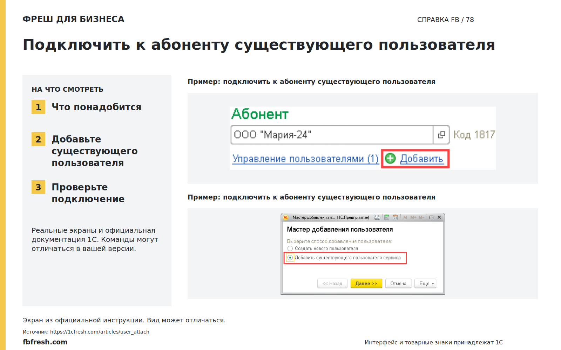This screenshot has height=350, width=561.
Task: Maximize the Мастер добавления пользователя window
Action: click(432, 217)
